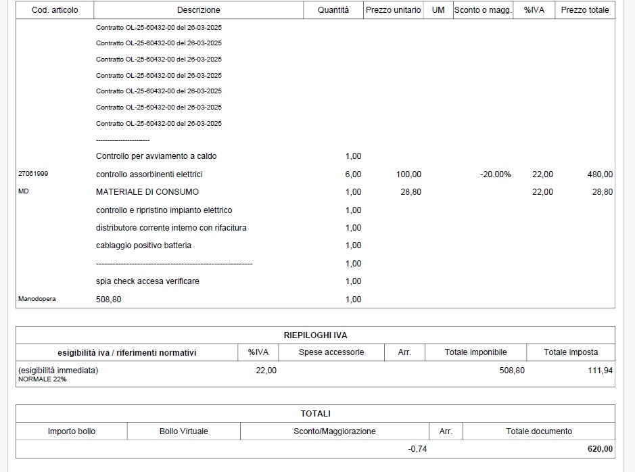
Task: Select the 480,00 total price value
Action: click(600, 174)
